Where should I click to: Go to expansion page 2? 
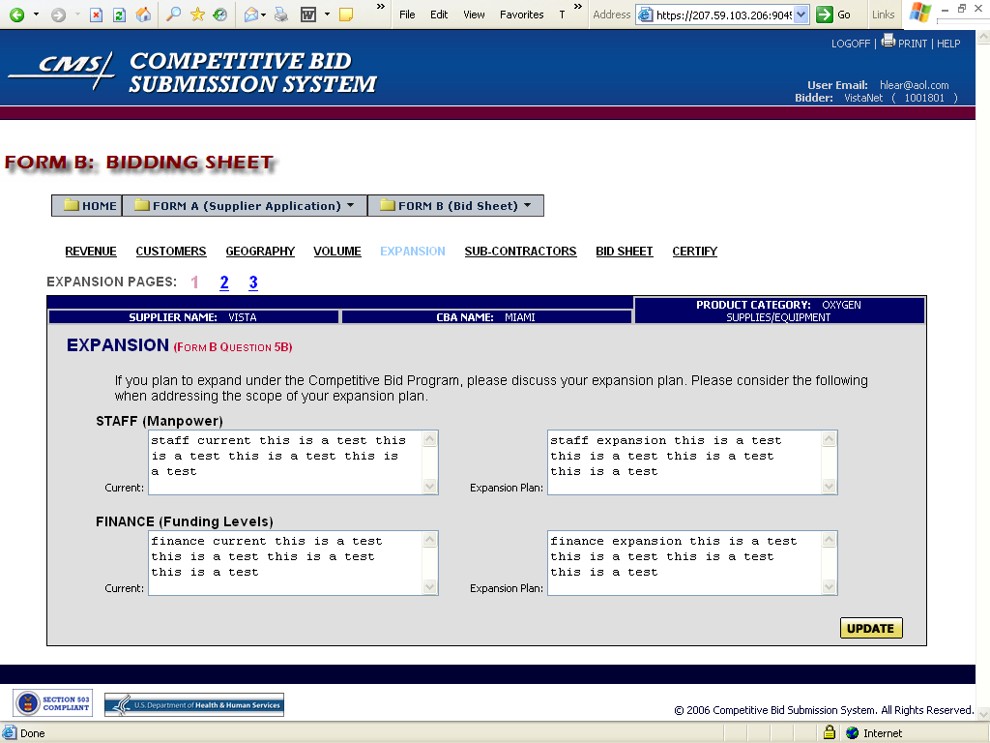(224, 282)
